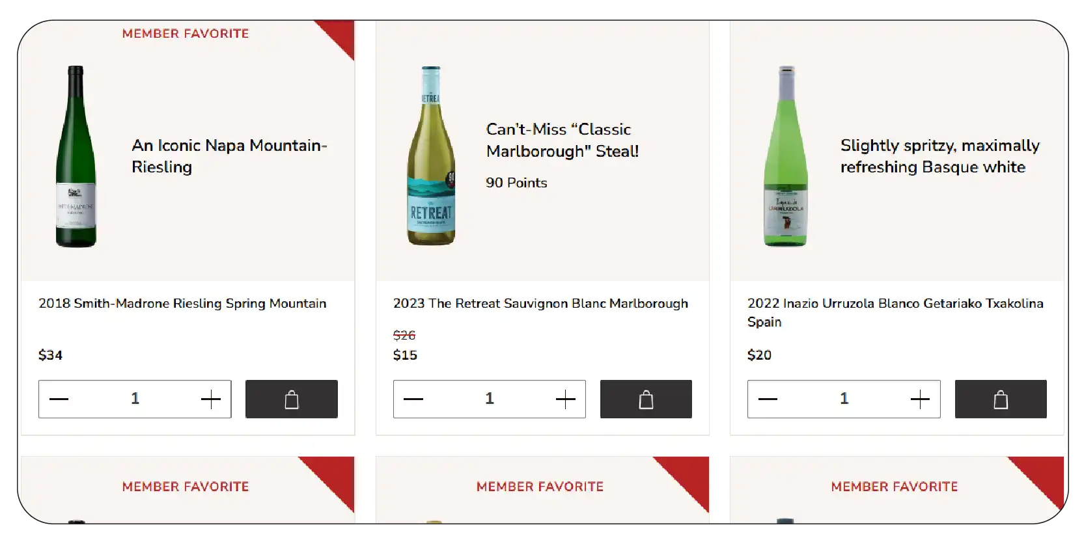Select the quantity field for the Riesling
This screenshot has width=1084, height=538.
tap(135, 399)
